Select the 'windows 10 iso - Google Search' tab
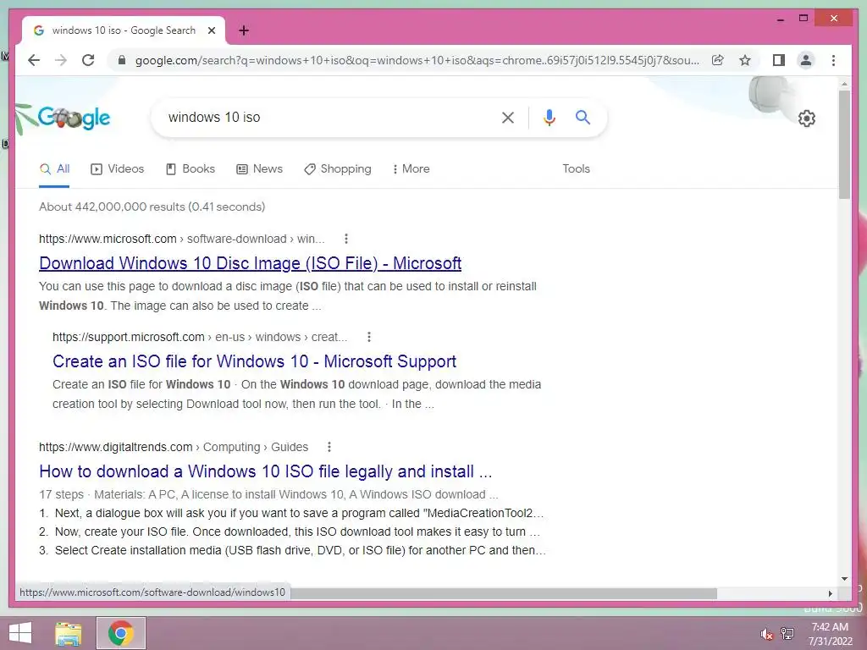 coord(124,30)
